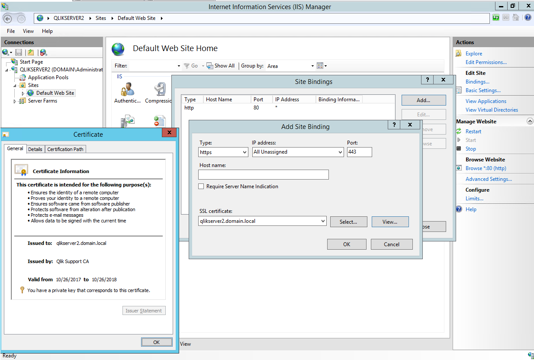
Task: Click the Help icon in Actions pane
Action: pos(459,209)
